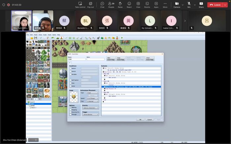Click the Clear Event Page button
This screenshot has width=231, height=144.
(x=150, y=59)
